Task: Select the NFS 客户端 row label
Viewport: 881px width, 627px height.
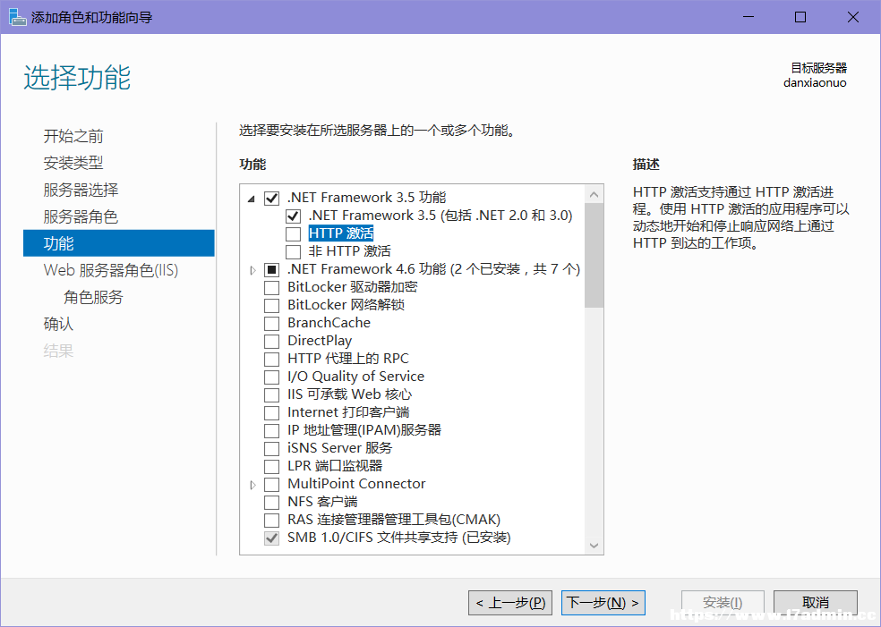Action: point(322,502)
